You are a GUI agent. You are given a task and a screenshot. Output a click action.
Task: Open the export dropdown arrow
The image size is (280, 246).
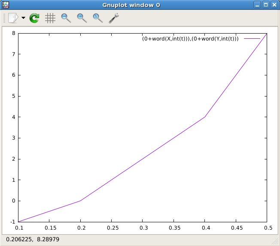coord(23,18)
